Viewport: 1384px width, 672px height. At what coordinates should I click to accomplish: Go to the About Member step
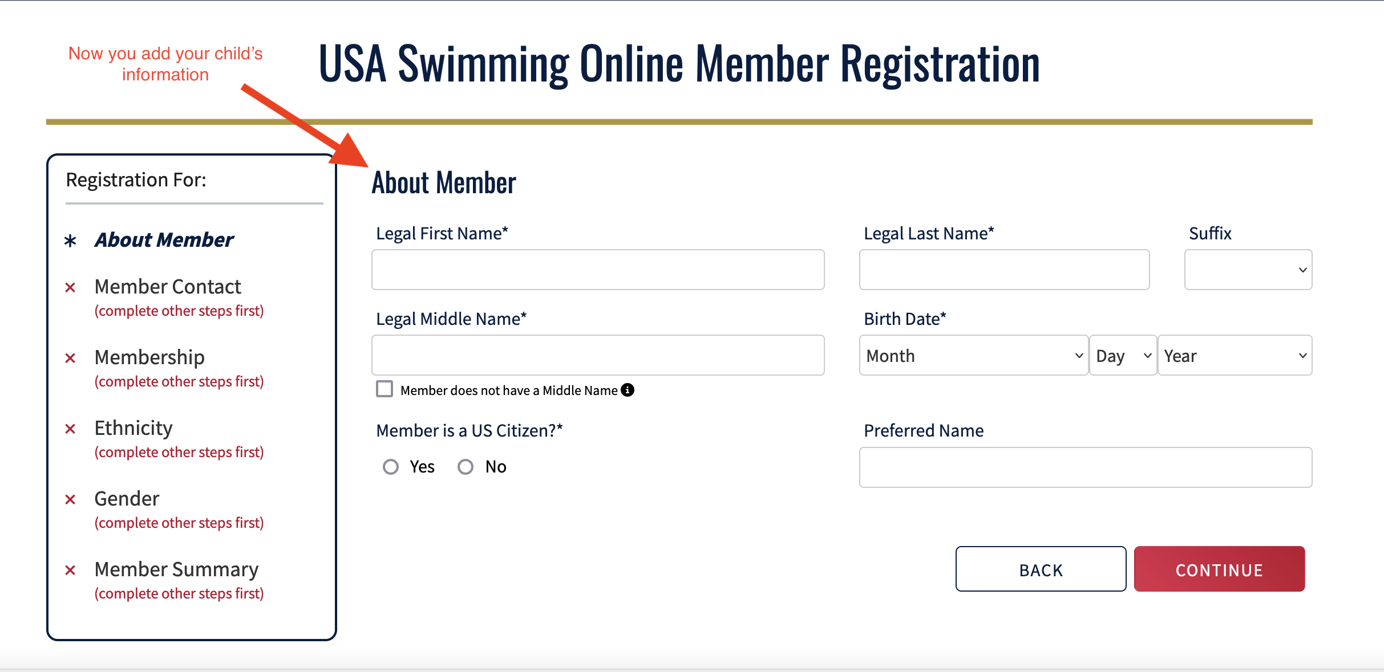tap(164, 240)
